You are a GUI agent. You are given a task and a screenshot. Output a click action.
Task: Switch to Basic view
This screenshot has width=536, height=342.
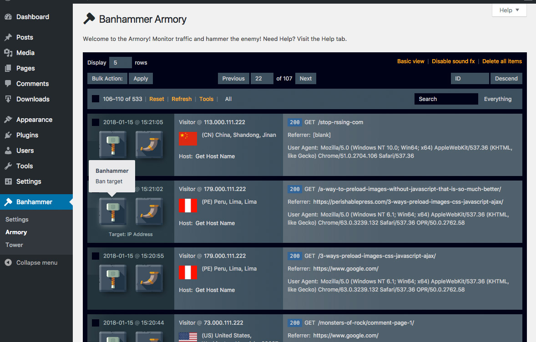pyautogui.click(x=410, y=61)
